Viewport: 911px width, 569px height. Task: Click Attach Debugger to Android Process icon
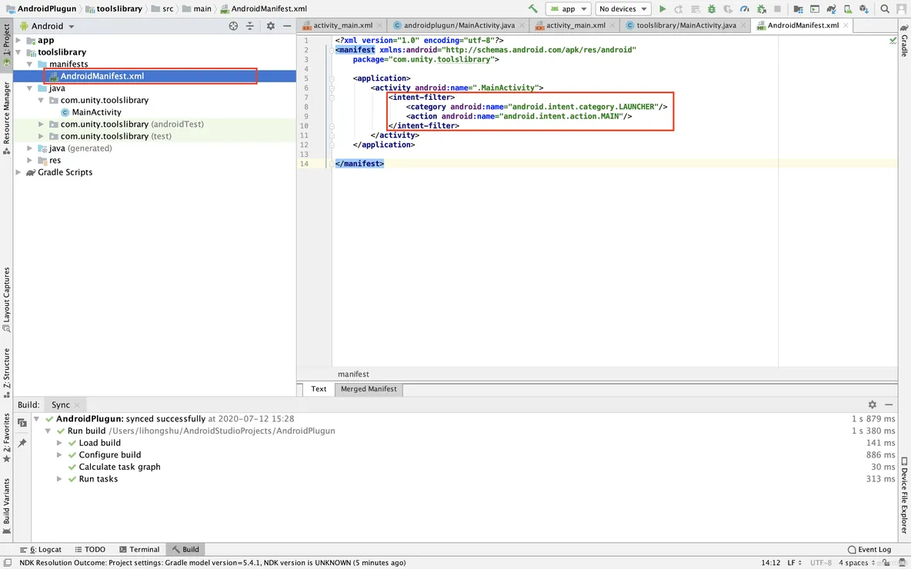point(761,8)
